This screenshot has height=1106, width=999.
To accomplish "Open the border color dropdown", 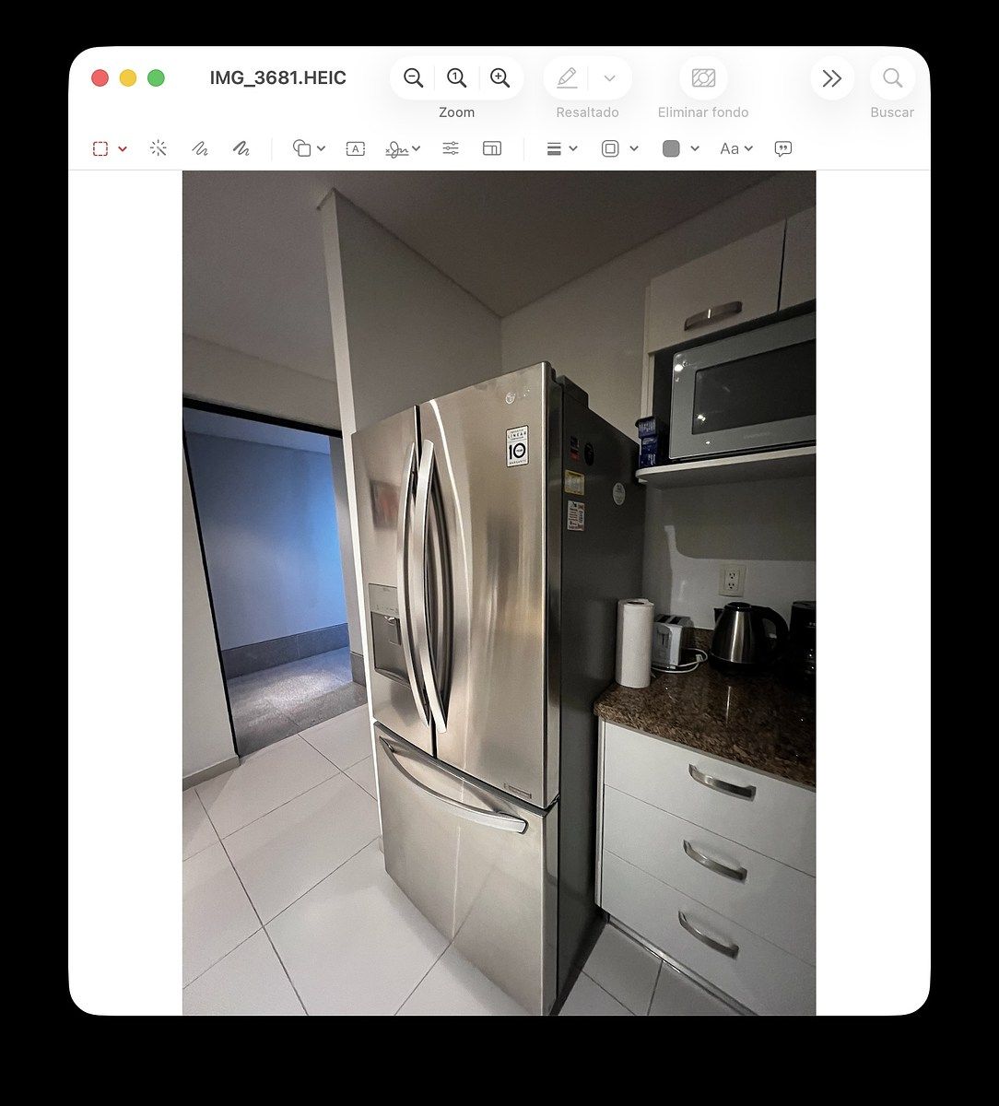I will click(x=619, y=148).
